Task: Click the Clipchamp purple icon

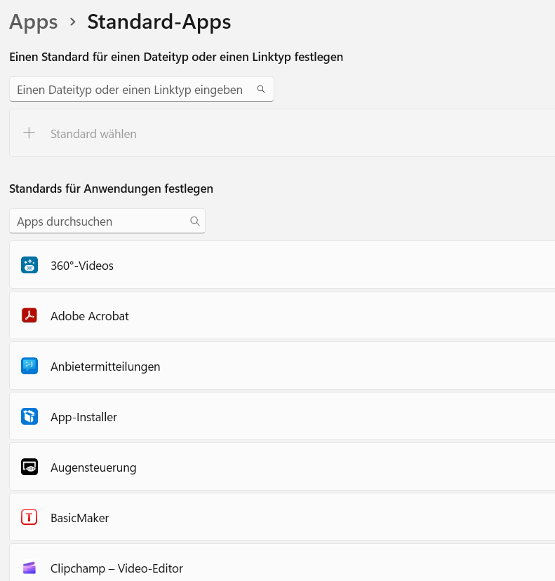Action: pos(29,568)
